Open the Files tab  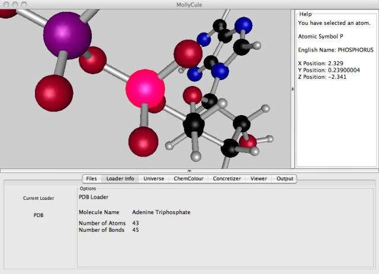(91, 179)
